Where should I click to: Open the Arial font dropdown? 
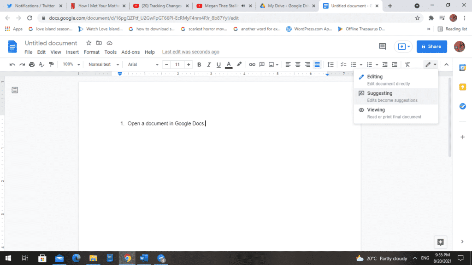point(143,65)
